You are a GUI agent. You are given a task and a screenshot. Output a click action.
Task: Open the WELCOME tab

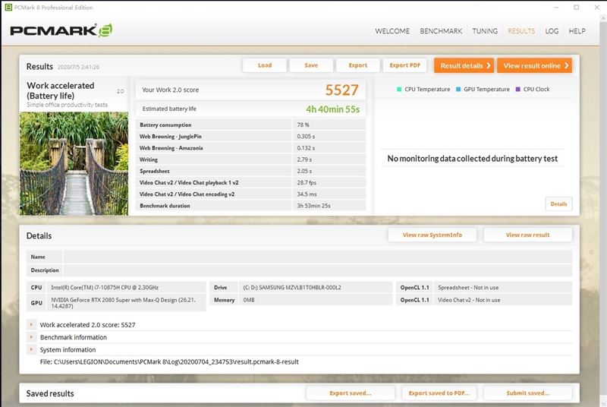(392, 31)
